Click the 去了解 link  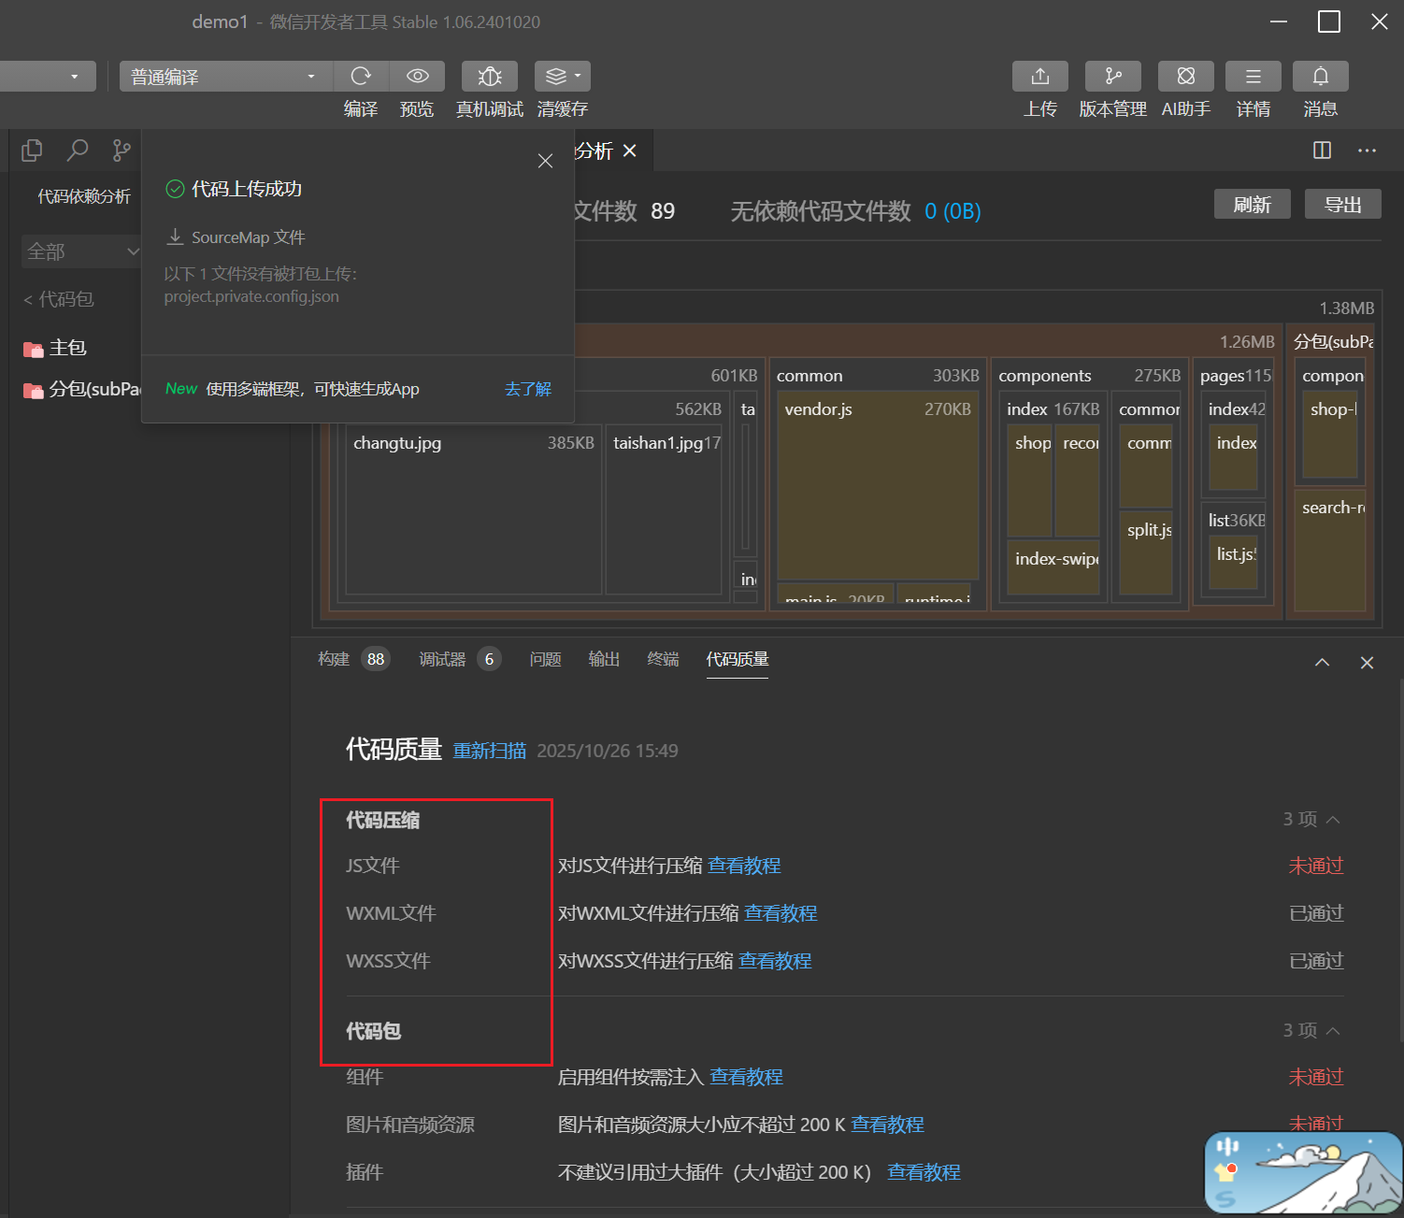[528, 389]
